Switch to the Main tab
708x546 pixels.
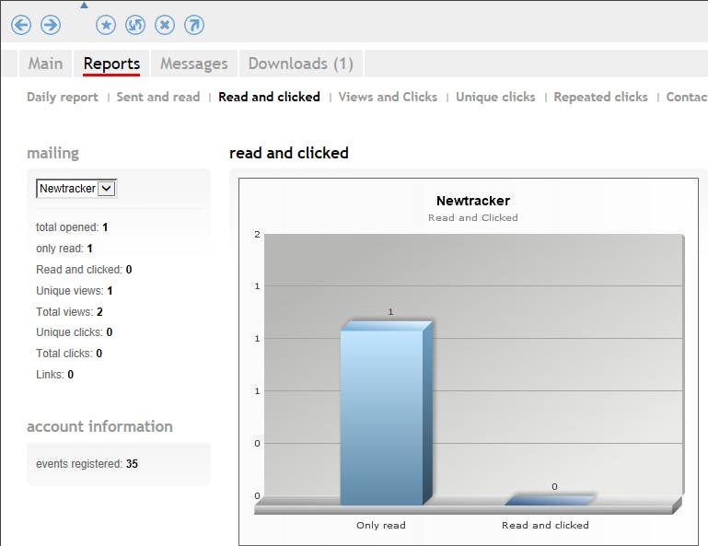coord(46,64)
